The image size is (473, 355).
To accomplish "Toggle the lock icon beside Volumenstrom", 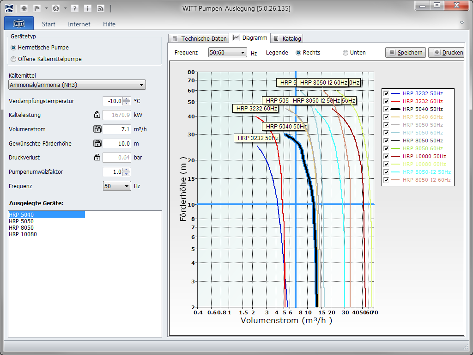I will (x=97, y=129).
